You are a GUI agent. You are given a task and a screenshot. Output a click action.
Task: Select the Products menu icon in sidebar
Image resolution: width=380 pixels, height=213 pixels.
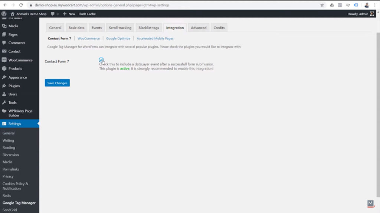click(5, 68)
